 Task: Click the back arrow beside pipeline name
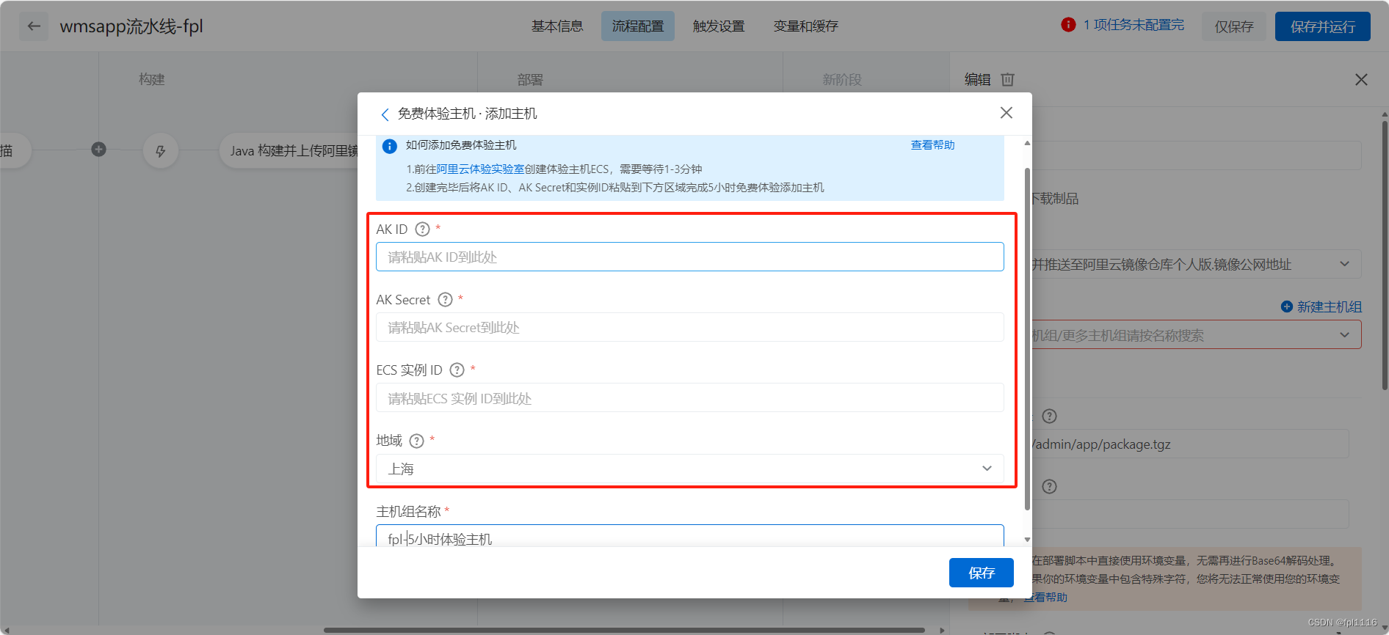(x=34, y=26)
